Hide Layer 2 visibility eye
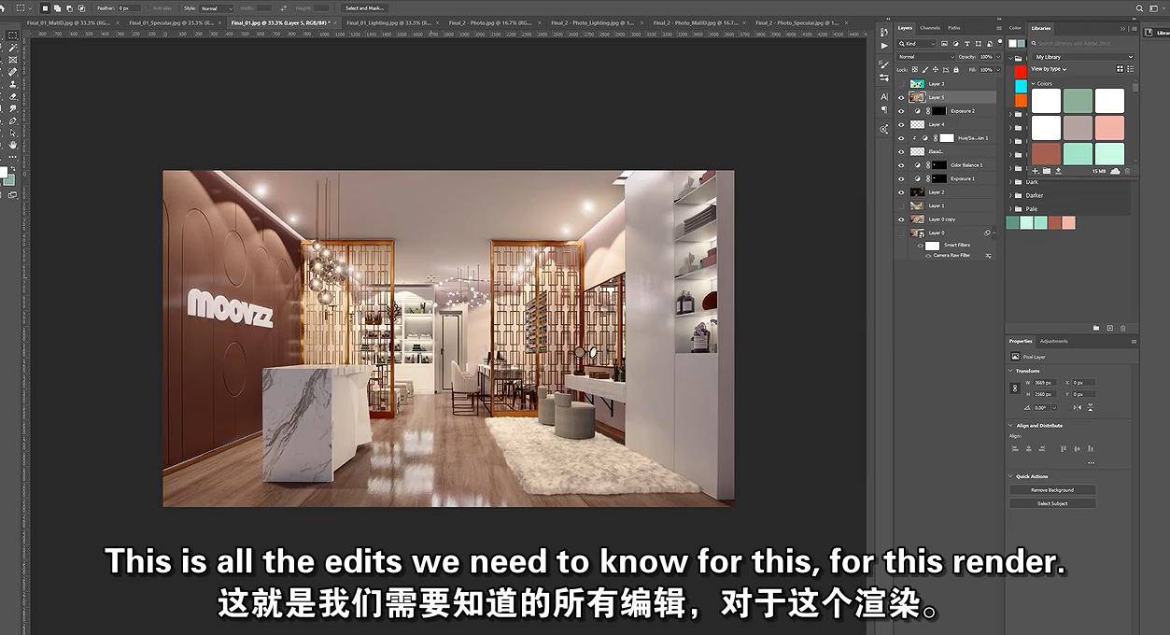The image size is (1170, 635). 901,192
